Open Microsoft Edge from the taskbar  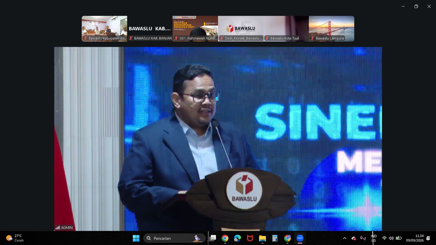(x=237, y=238)
